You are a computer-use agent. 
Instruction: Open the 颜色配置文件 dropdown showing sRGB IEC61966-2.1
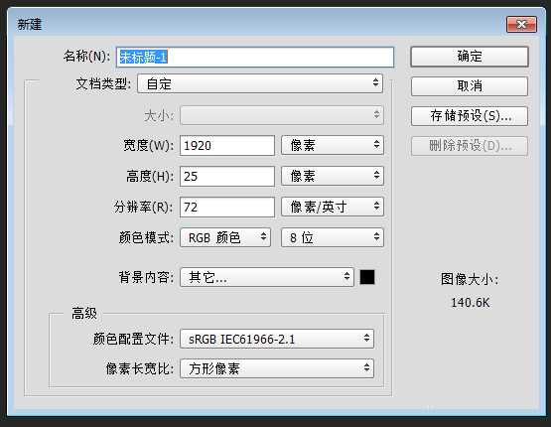(277, 339)
